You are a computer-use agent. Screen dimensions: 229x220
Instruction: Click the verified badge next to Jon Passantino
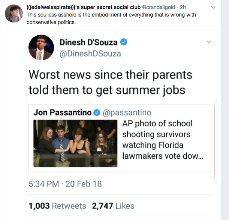(97, 112)
